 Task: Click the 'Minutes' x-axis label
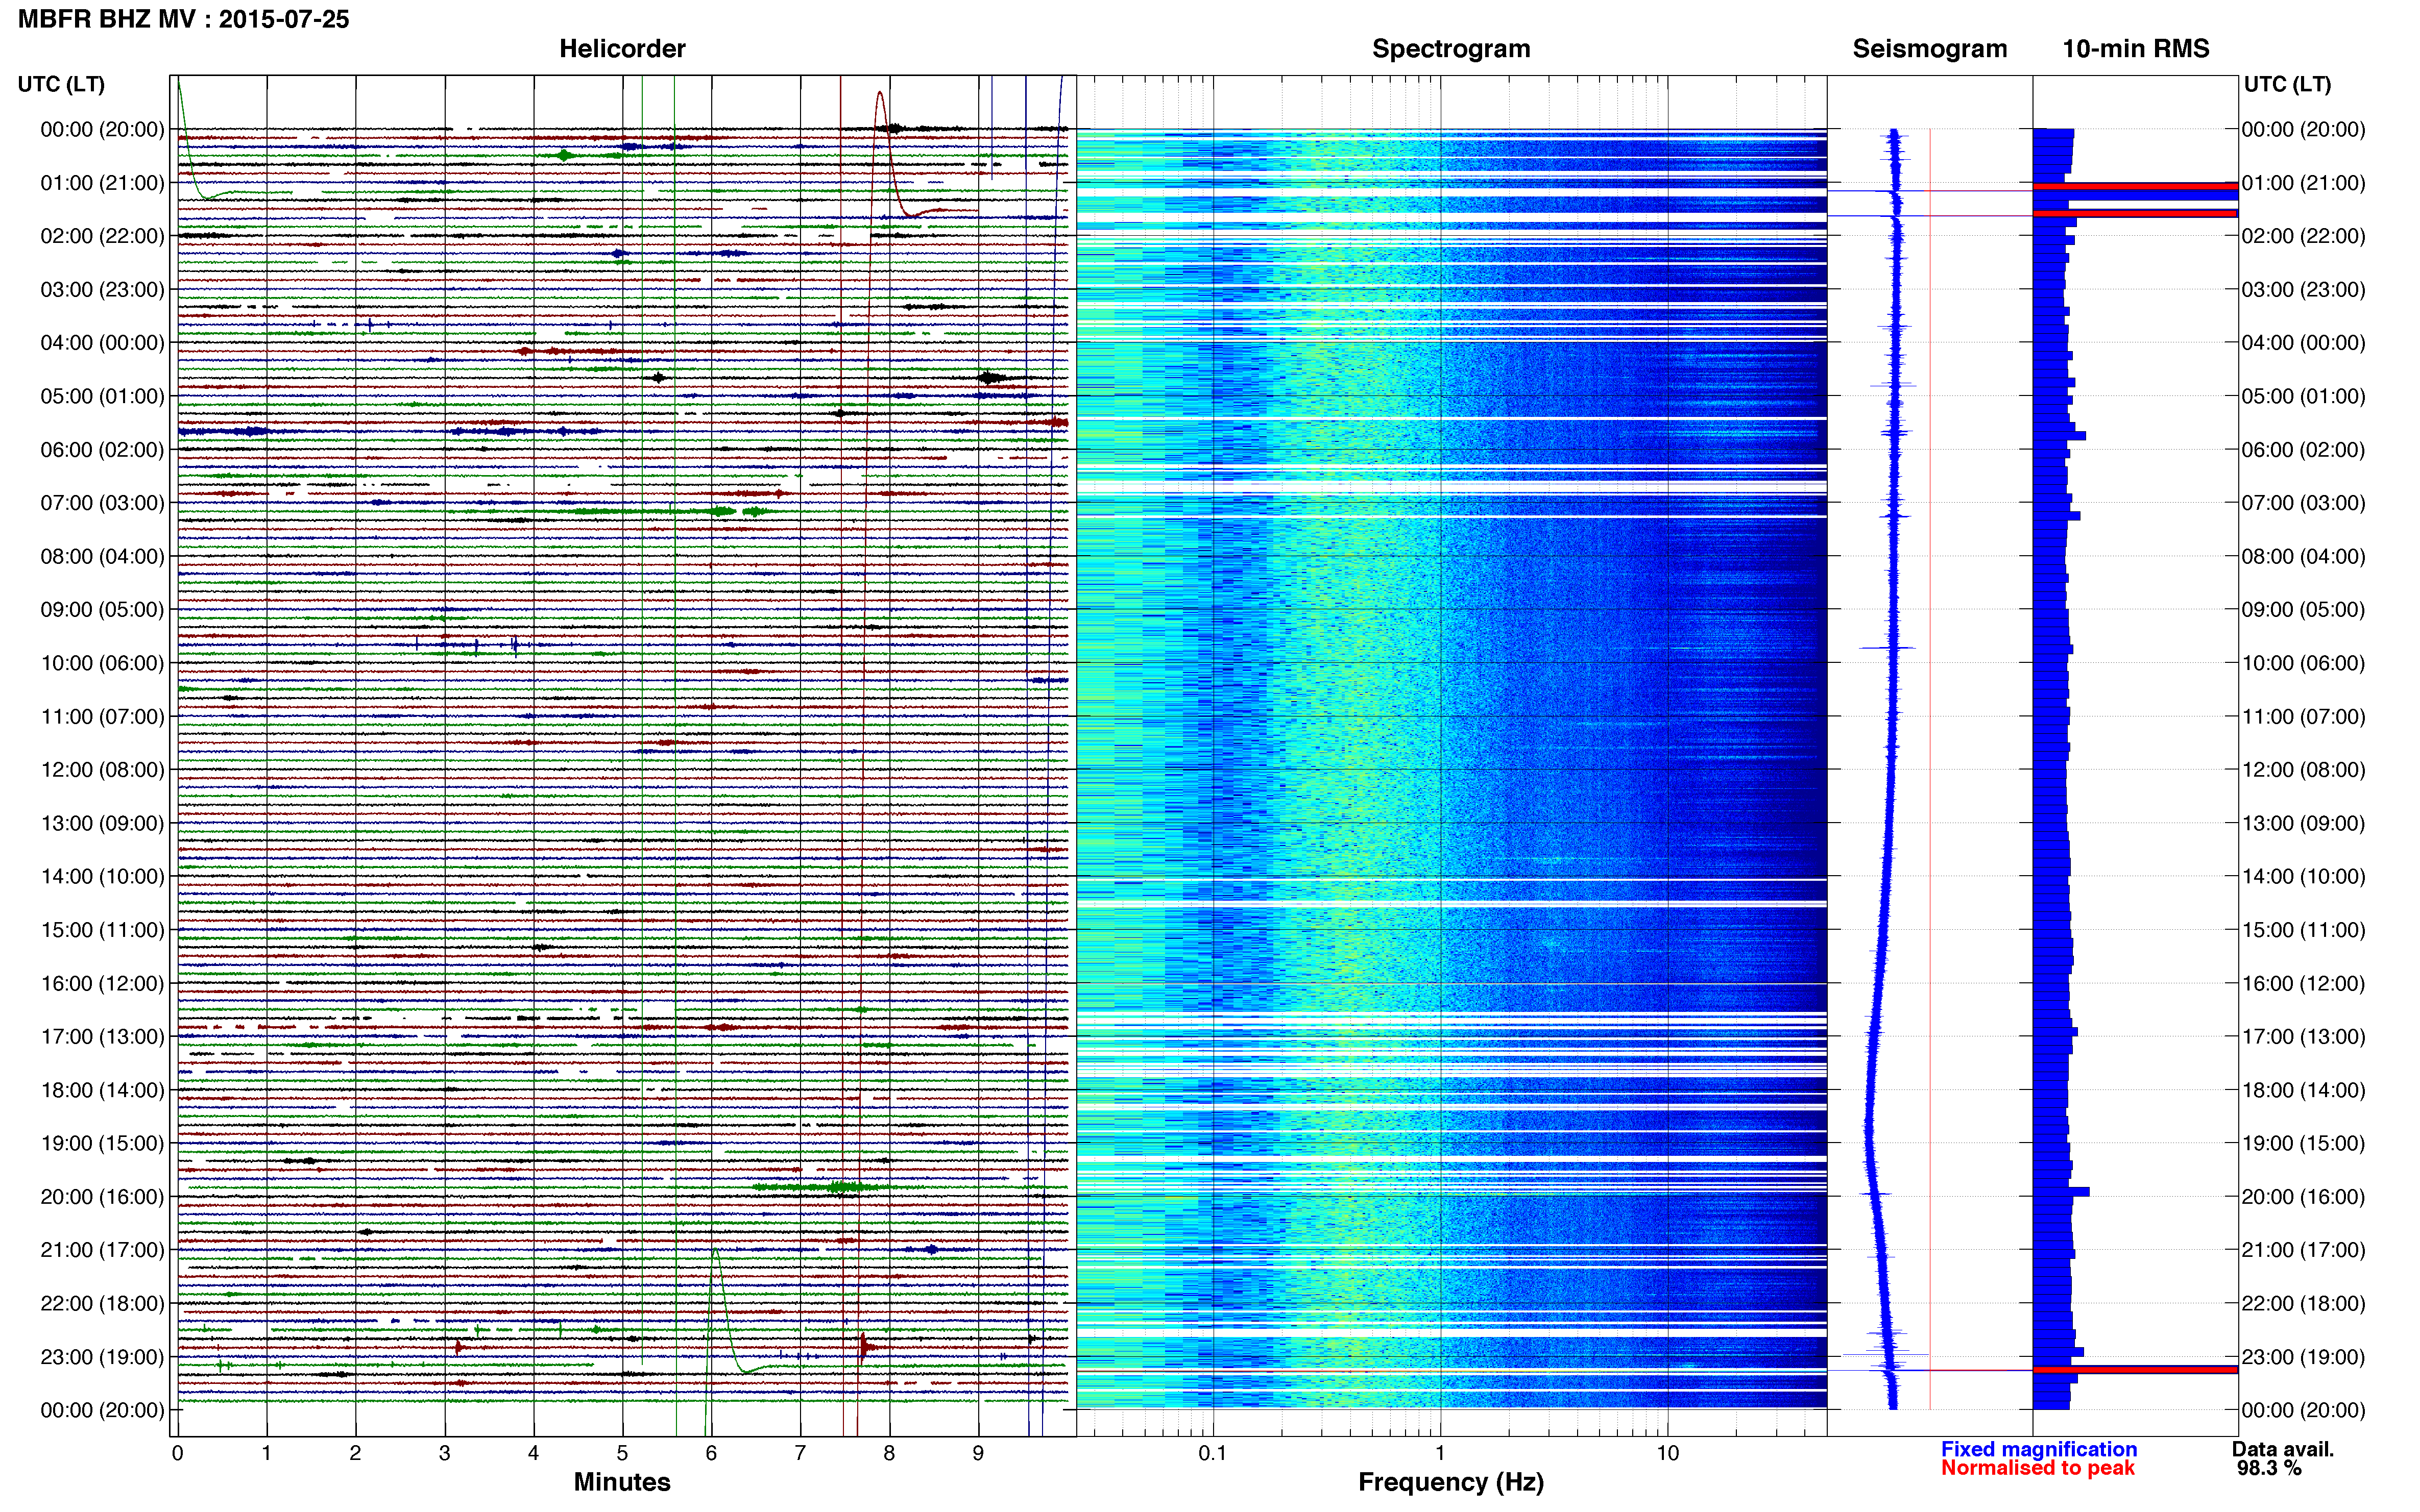(622, 1482)
